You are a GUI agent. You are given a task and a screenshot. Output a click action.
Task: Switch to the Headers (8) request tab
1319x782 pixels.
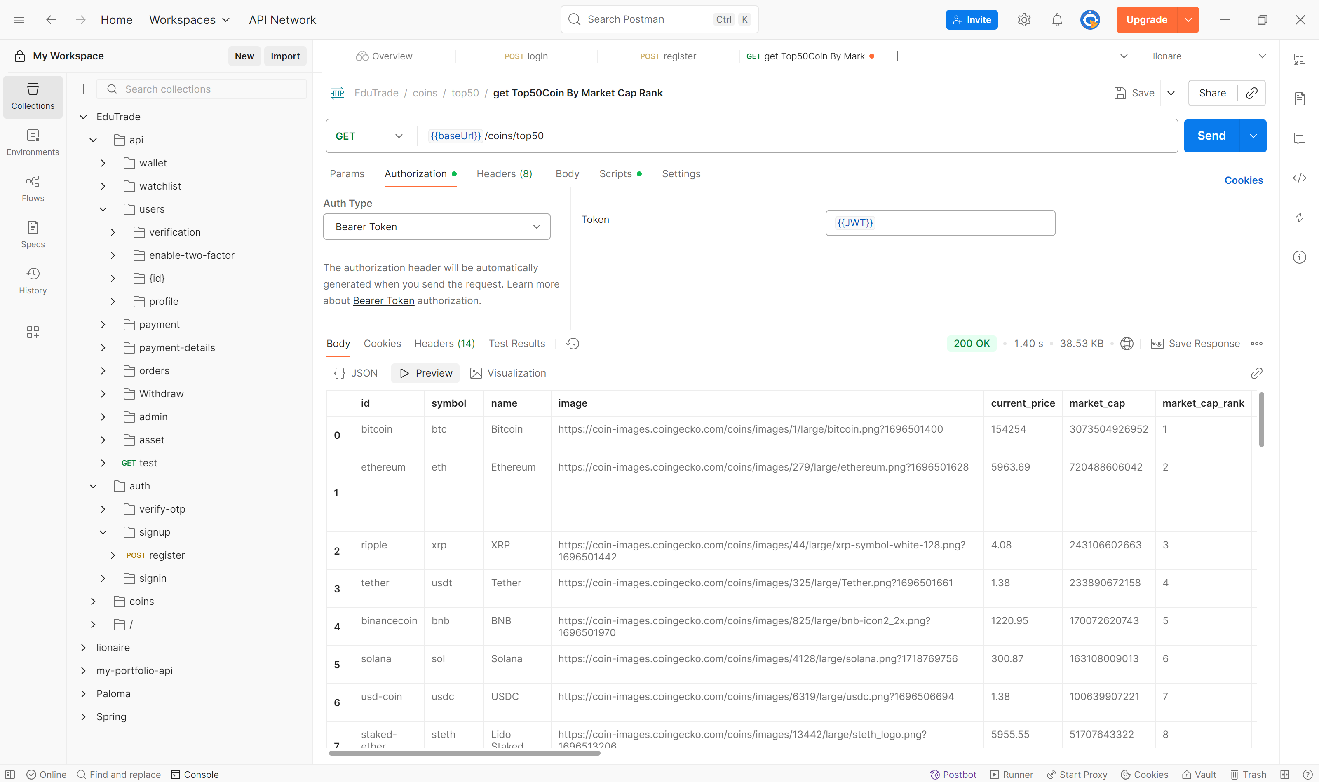pyautogui.click(x=504, y=174)
